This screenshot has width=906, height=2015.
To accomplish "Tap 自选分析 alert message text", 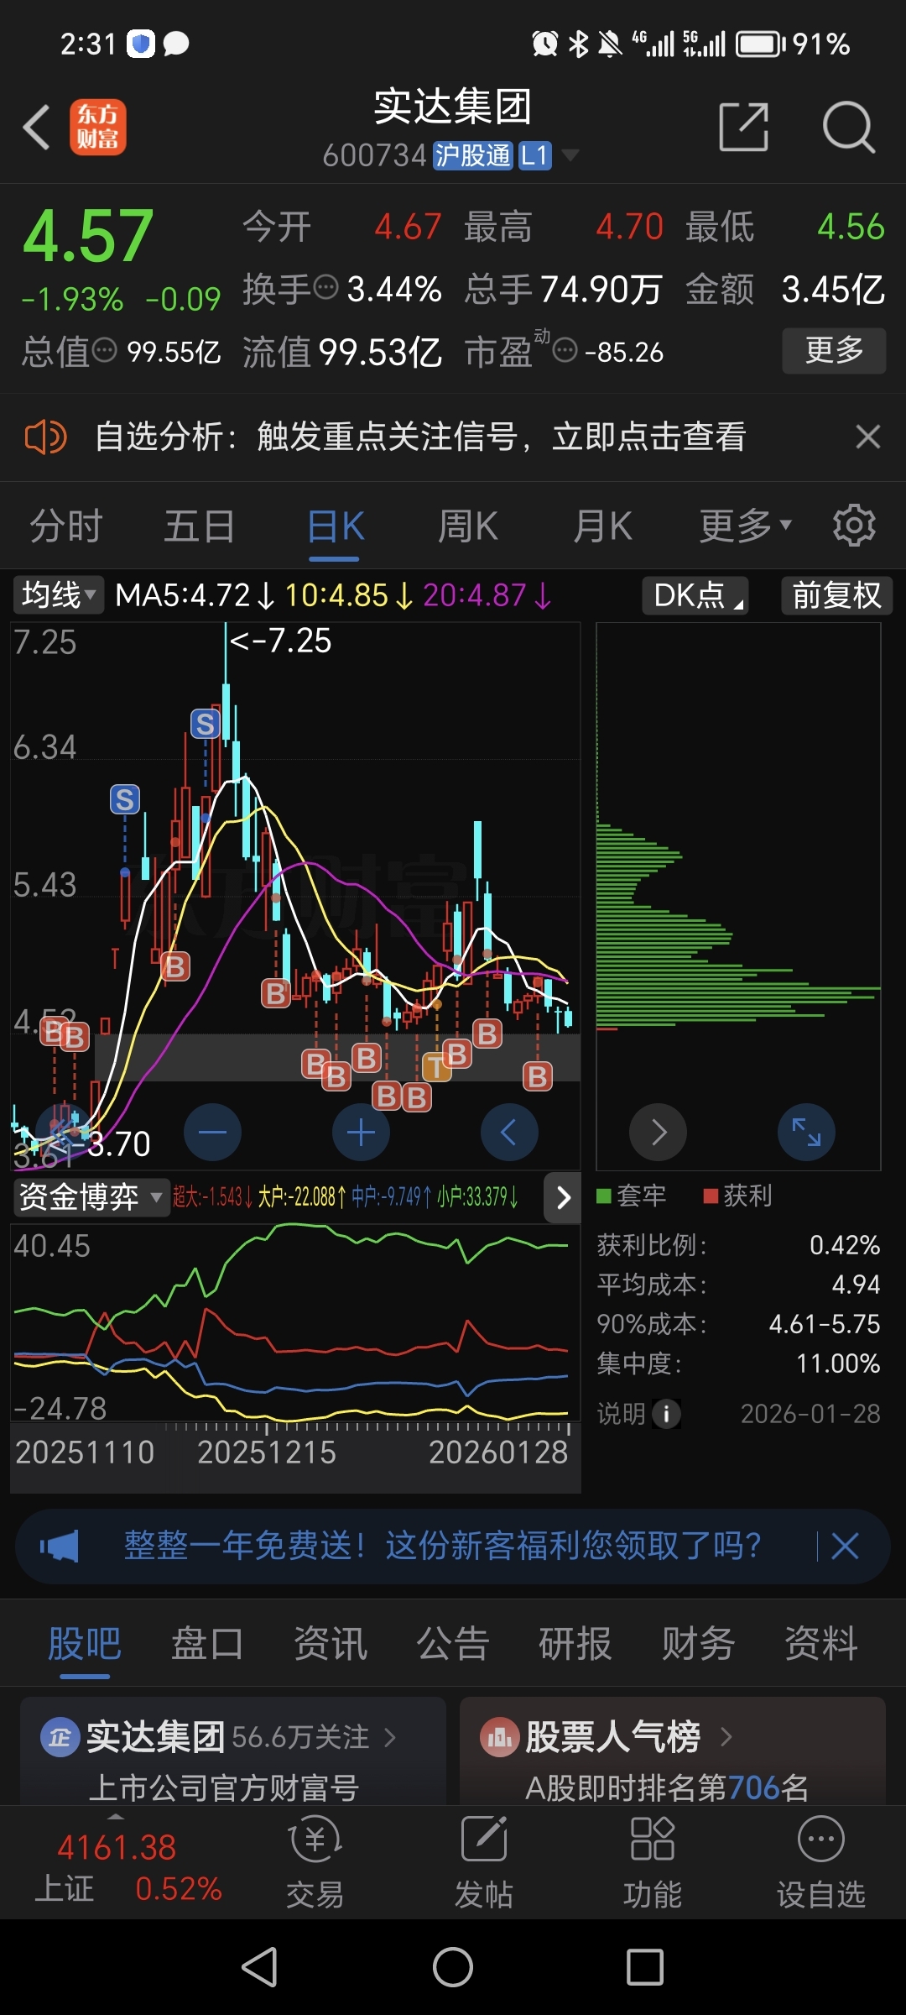I will coord(420,437).
